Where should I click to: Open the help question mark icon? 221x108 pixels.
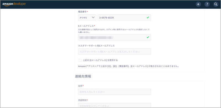click(x=207, y=4)
